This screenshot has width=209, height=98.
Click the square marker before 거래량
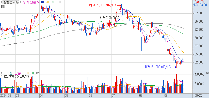pyautogui.click(x=1, y=73)
